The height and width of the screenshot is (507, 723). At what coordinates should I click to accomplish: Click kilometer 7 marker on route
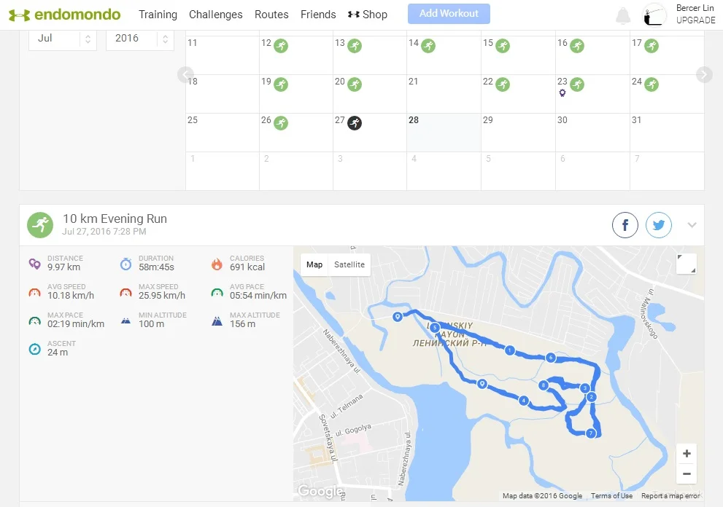point(590,433)
